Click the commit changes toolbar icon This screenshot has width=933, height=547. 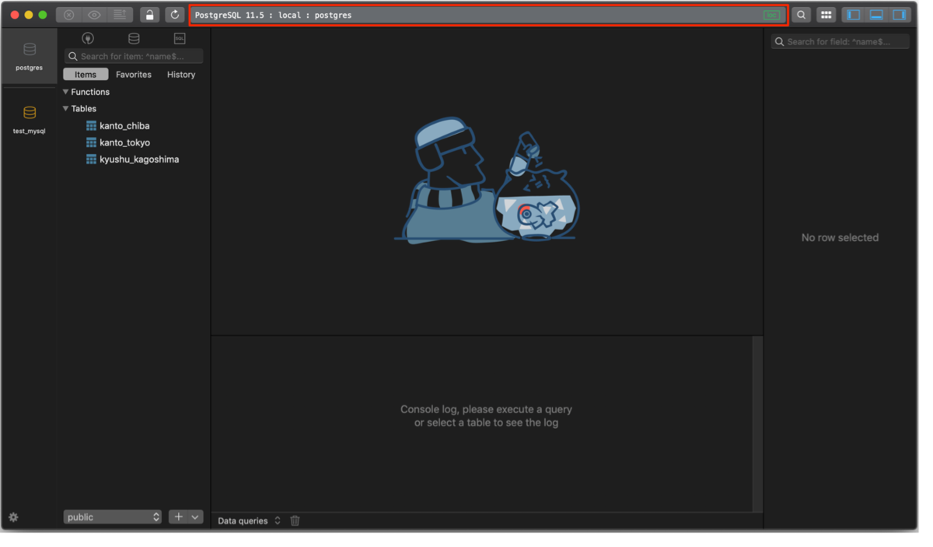pos(120,15)
